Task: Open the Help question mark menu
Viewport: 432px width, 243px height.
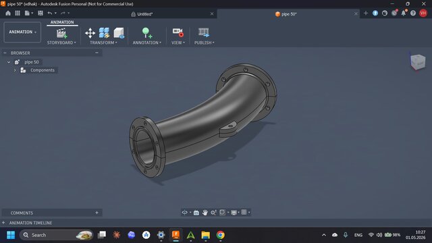Action: pyautogui.click(x=412, y=13)
